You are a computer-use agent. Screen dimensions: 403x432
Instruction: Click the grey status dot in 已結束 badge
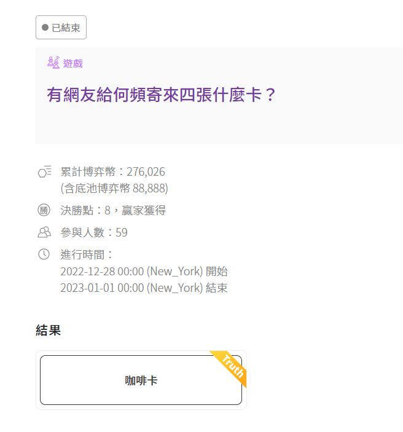coord(45,28)
